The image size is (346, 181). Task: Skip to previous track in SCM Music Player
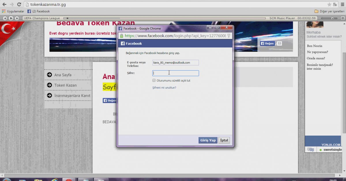point(5,18)
